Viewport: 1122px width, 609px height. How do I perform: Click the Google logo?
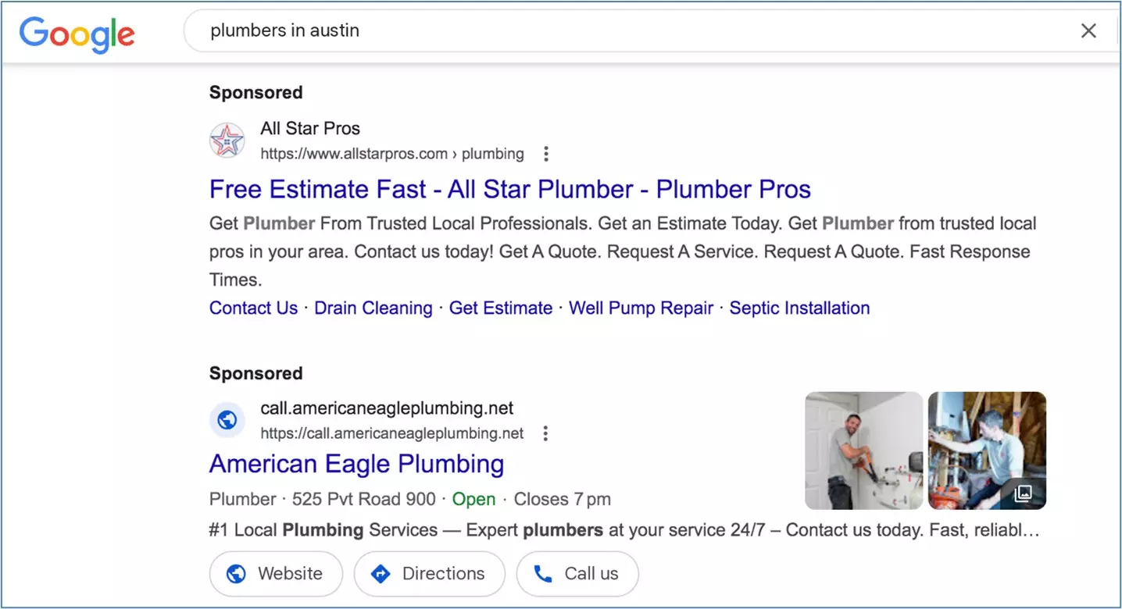pyautogui.click(x=77, y=34)
